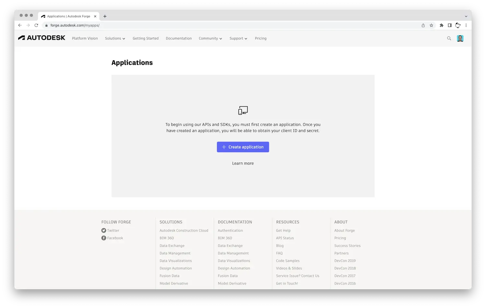Open Partners link in footer

(341, 253)
